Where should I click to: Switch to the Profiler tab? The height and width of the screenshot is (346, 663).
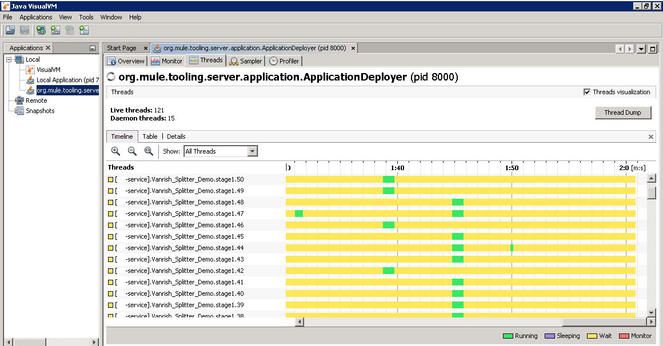pos(284,61)
